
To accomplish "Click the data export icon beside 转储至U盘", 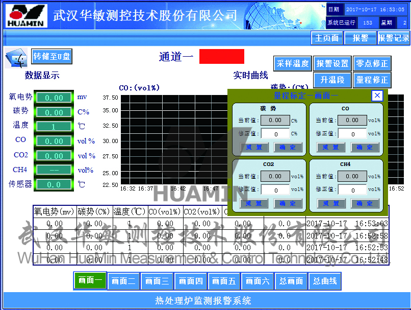I will pos(15,58).
